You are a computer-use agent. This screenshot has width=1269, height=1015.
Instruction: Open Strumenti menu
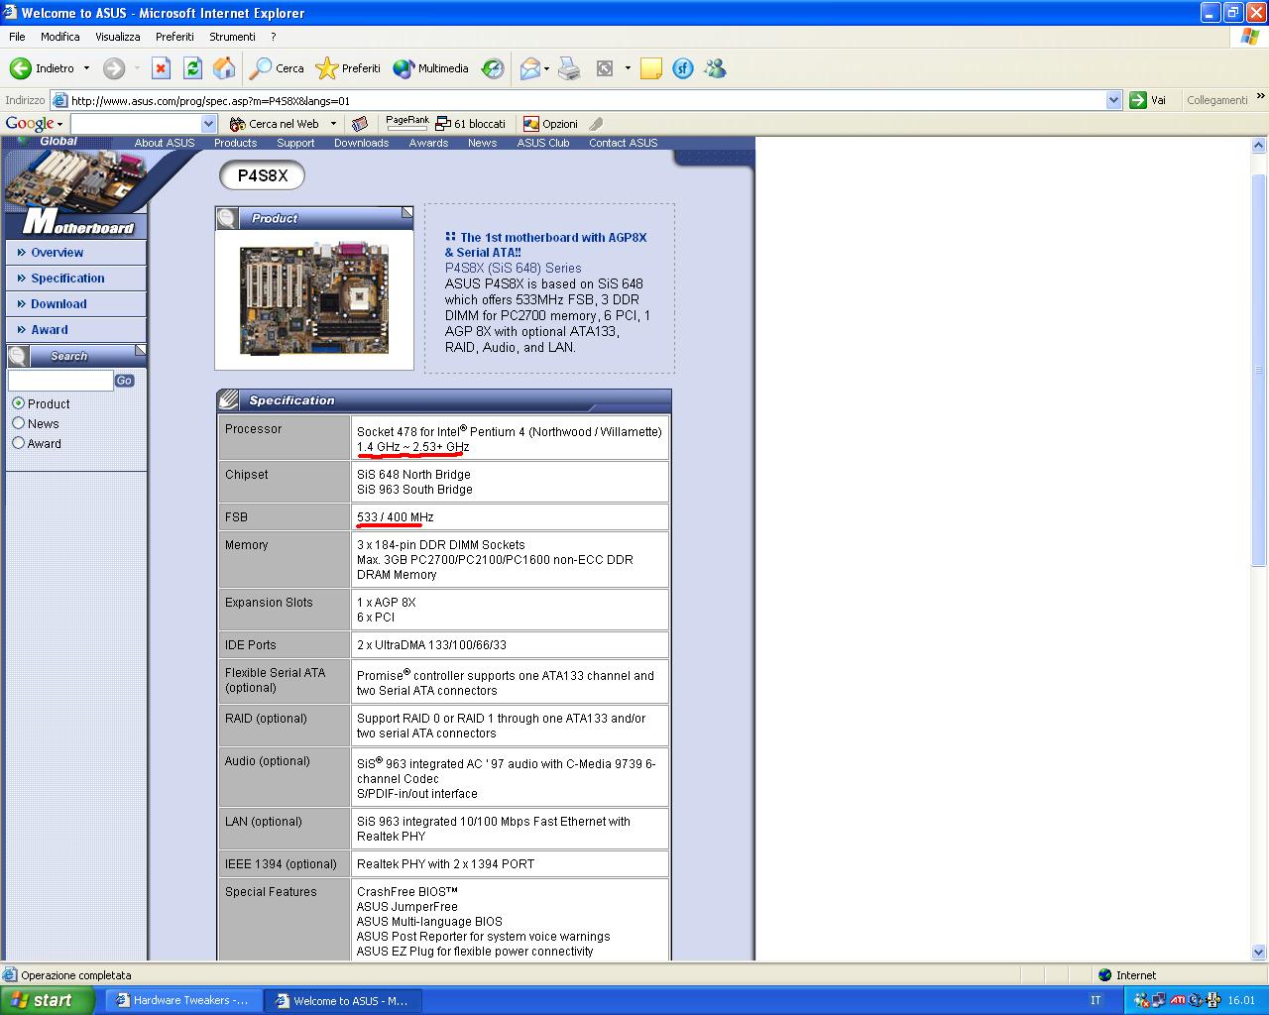(232, 37)
